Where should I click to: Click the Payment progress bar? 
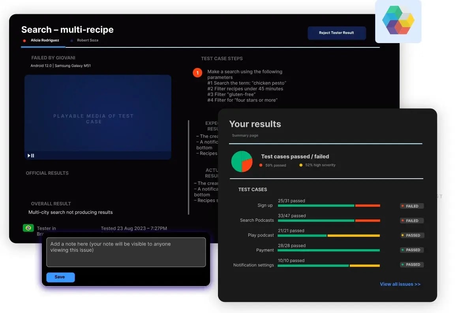[x=329, y=250]
